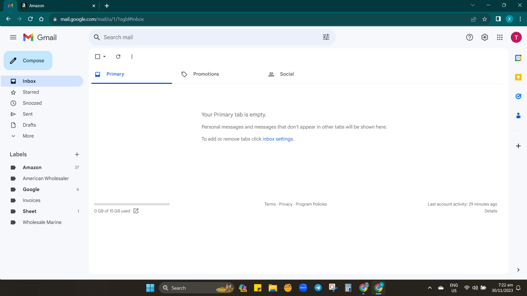This screenshot has height=296, width=527.
Task: Click the Search mail field
Action: tap(212, 37)
